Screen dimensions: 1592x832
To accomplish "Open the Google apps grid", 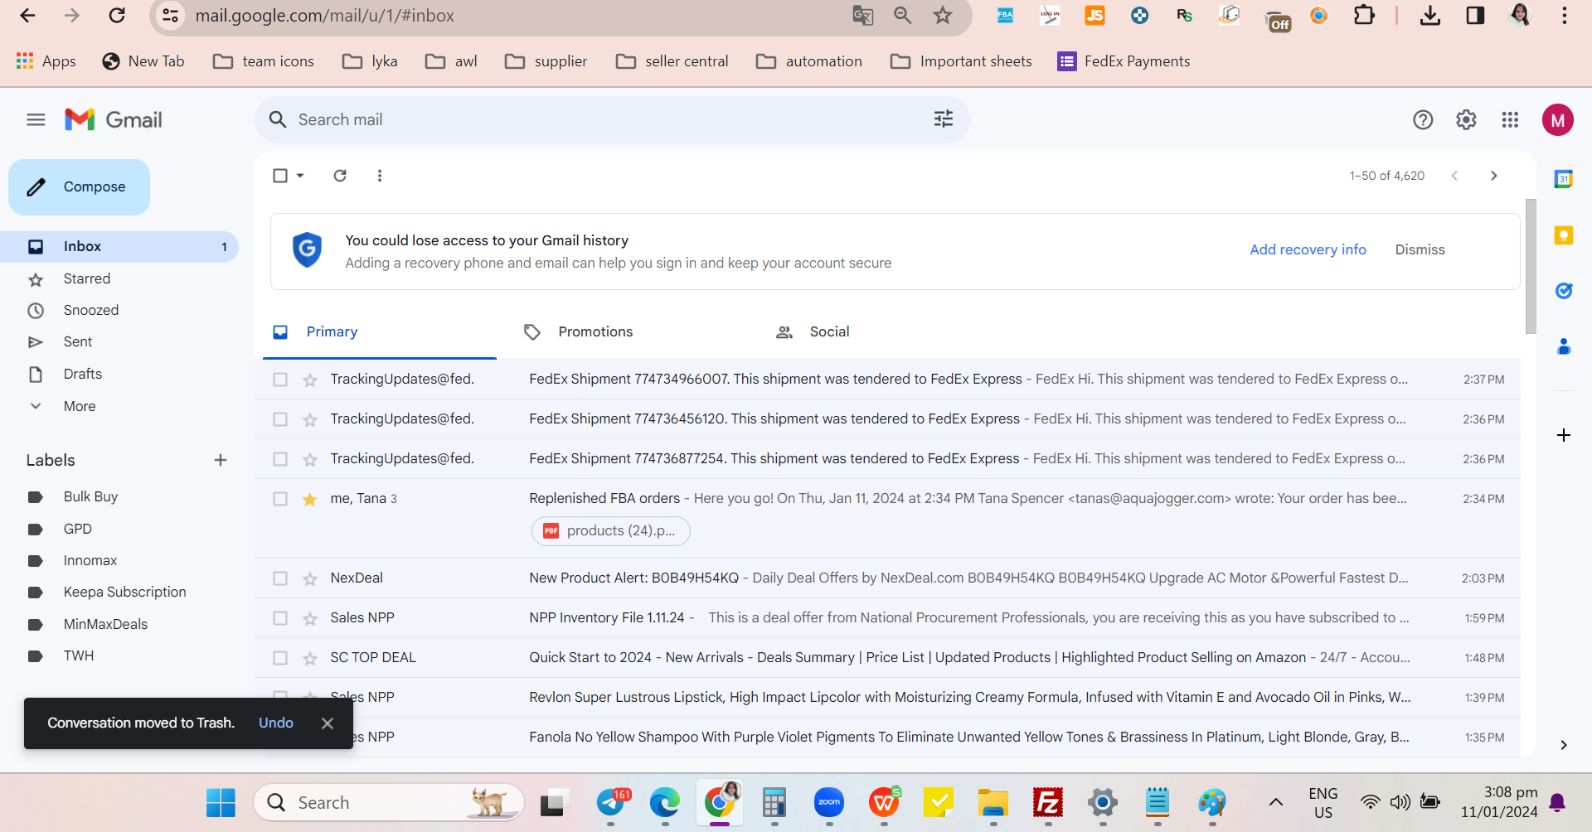I will click(x=1510, y=120).
